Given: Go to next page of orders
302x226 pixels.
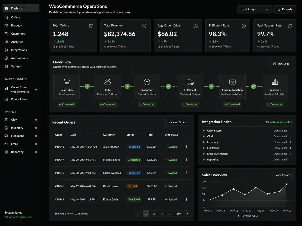Looking at the screenshot, I should [187, 214].
